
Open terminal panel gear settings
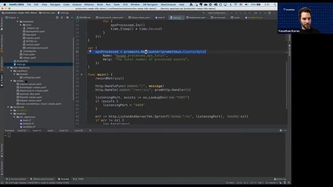[281, 130]
